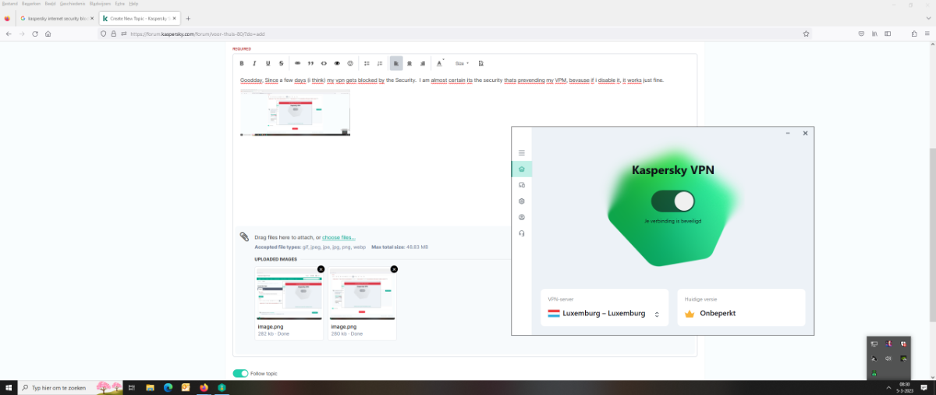Open the Firefox application menu
This screenshot has width=936, height=395.
pos(928,34)
